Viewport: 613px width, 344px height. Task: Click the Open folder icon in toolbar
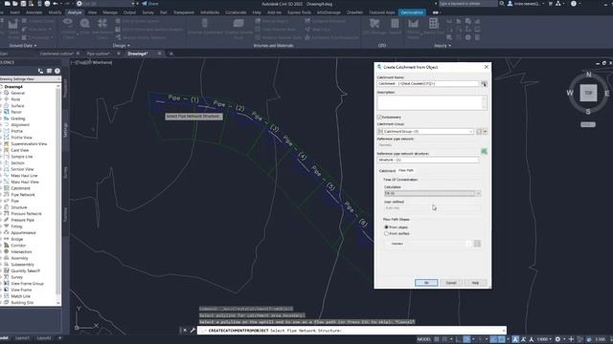(15, 4)
